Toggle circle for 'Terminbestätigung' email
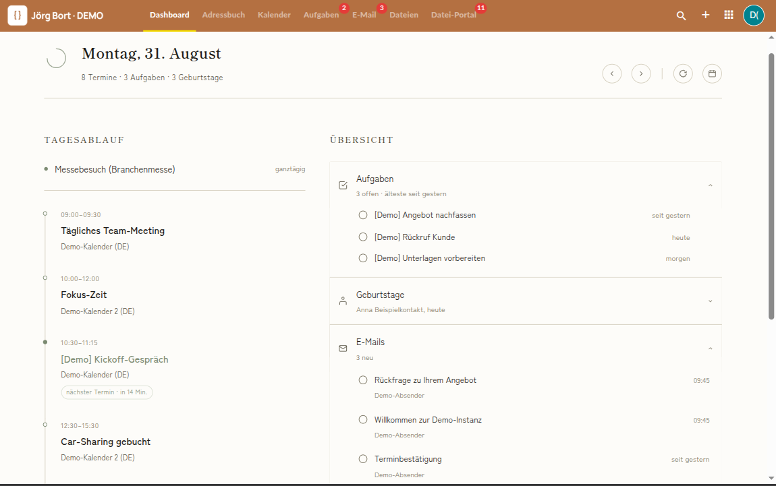Viewport: 776px width, 486px height. click(363, 459)
